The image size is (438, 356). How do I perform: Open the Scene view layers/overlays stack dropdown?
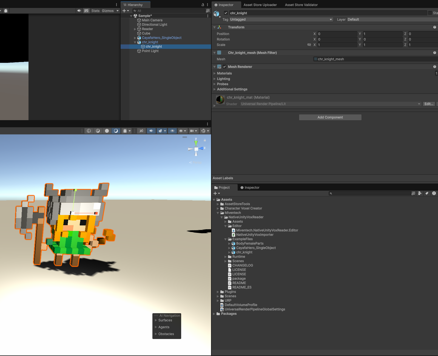pyautogui.click(x=183, y=131)
